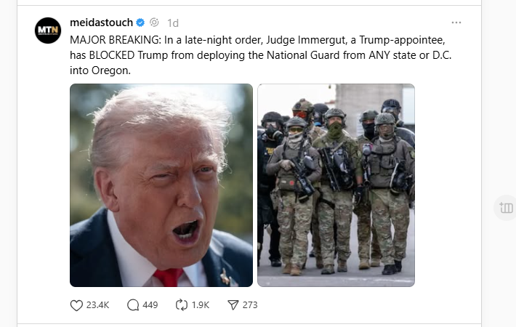Click the add column icon at right edge
The image size is (516, 327).
(x=506, y=208)
